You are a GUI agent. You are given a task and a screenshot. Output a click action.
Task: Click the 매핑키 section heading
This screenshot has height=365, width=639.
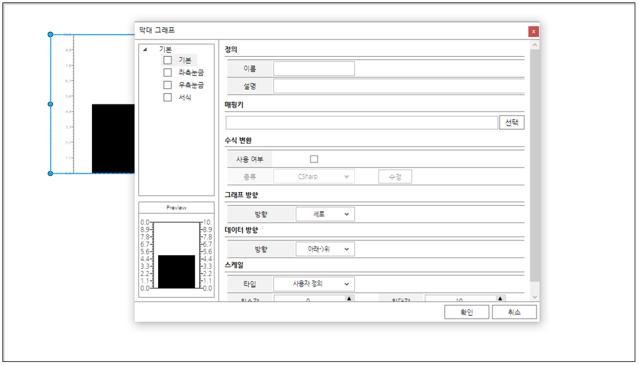[234, 105]
